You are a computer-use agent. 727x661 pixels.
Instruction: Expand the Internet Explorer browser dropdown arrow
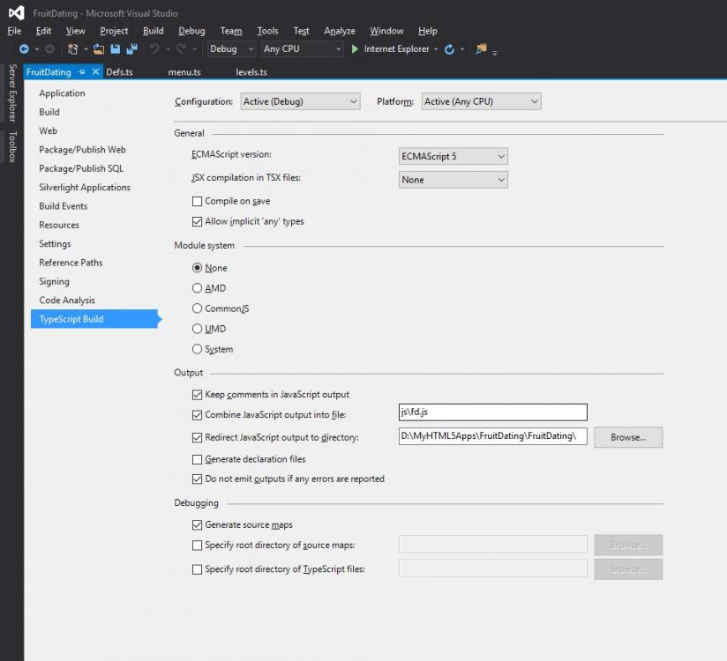pyautogui.click(x=436, y=49)
